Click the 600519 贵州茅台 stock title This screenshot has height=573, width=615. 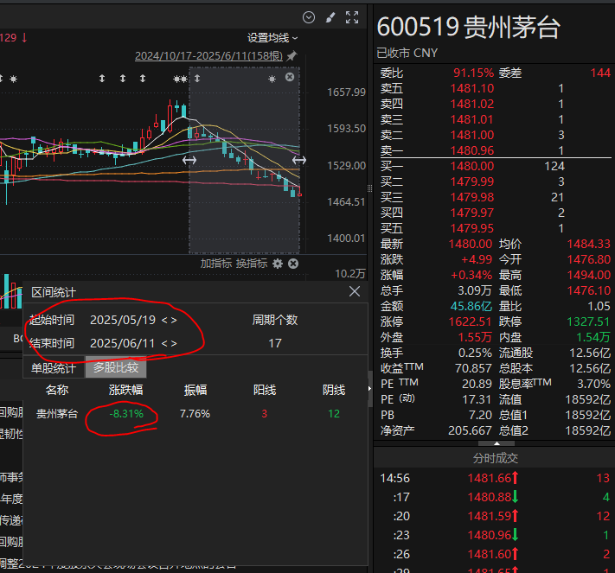(x=469, y=28)
